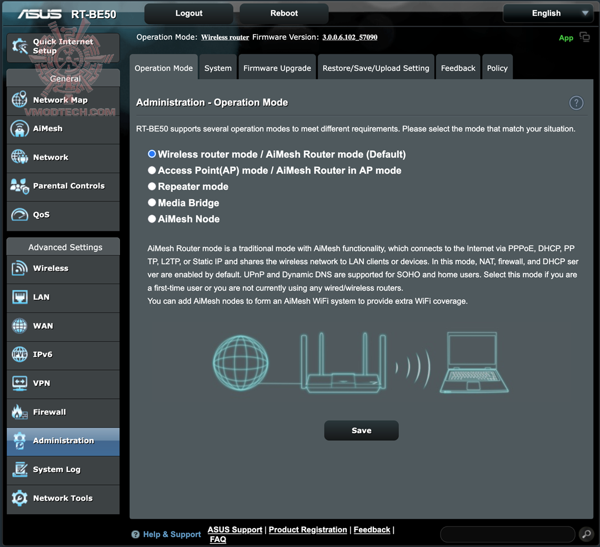
Task: Click the Media Bridge label text
Action: coord(189,203)
